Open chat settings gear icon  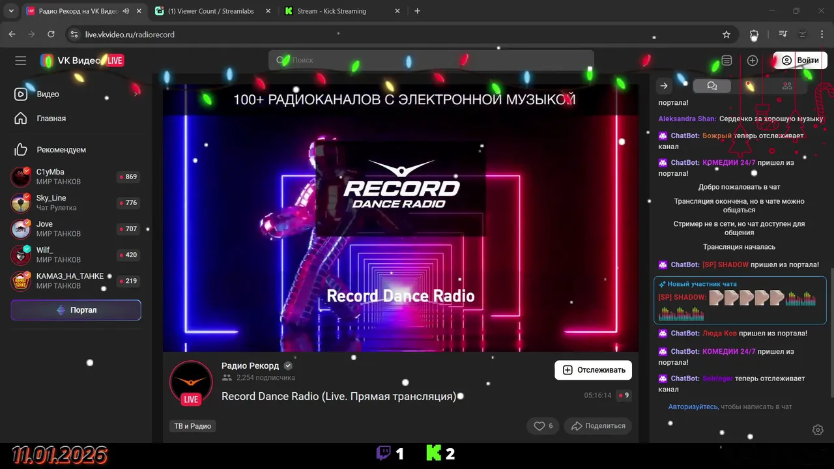[818, 430]
